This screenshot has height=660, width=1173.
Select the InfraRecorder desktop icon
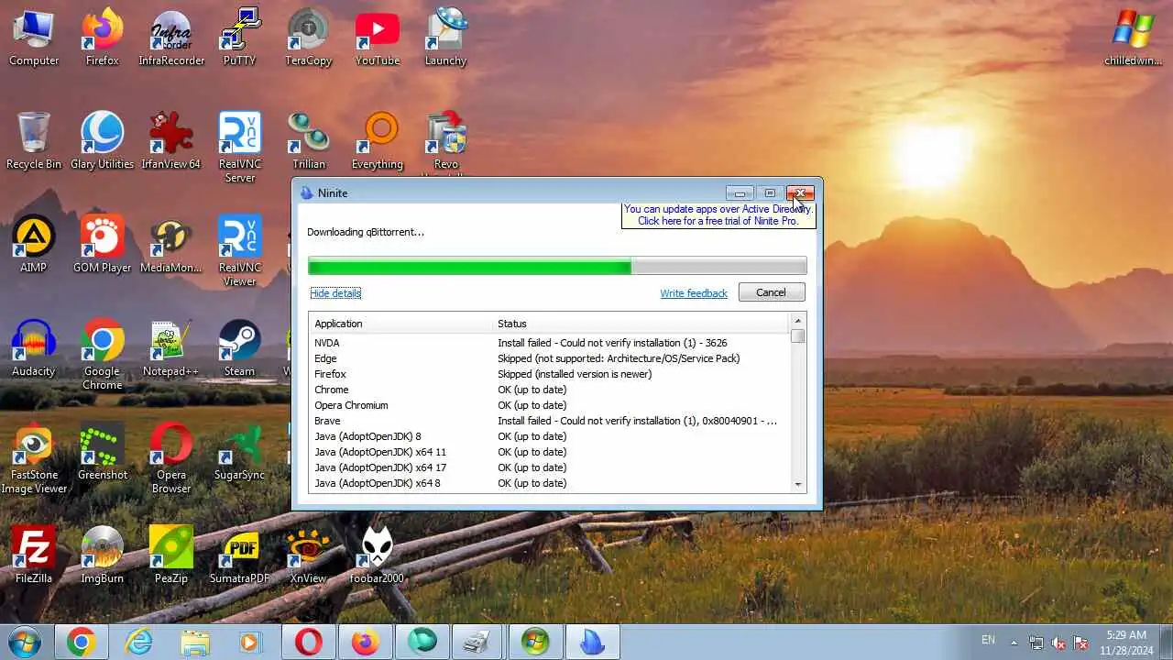tap(171, 37)
